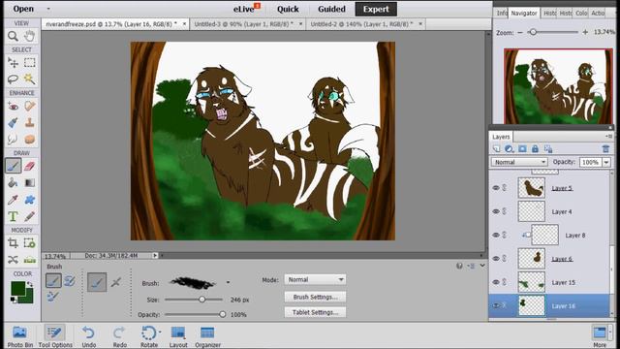The width and height of the screenshot is (620, 349).
Task: Expand the status bar Doc info arrow
Action: pyautogui.click(x=155, y=256)
